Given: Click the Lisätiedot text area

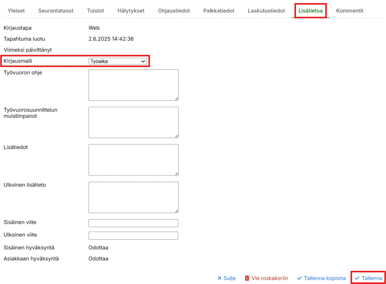Looking at the screenshot, I should pos(133,159).
